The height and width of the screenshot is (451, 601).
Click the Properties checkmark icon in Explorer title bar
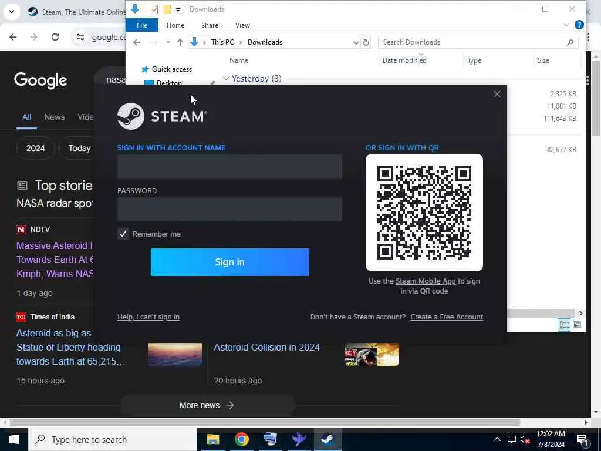click(154, 9)
